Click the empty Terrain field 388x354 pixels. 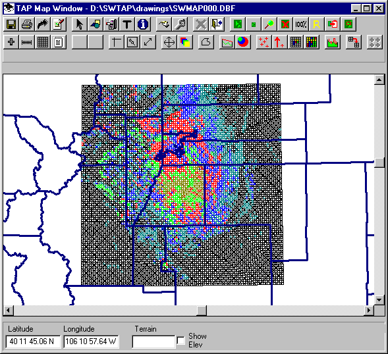(153, 341)
